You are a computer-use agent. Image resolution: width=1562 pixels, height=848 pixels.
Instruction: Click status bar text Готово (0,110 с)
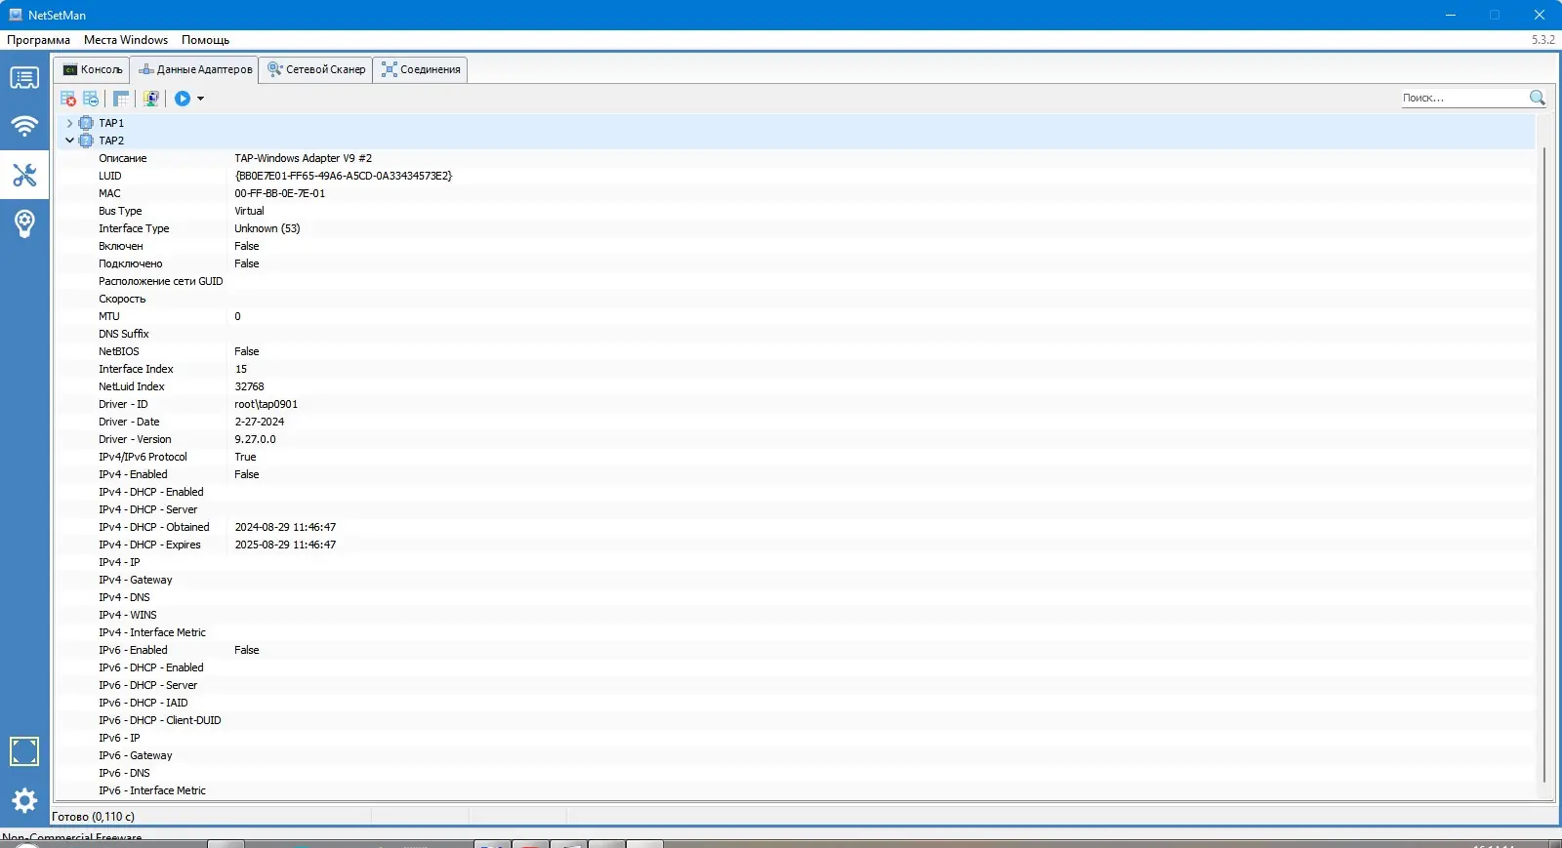93,817
